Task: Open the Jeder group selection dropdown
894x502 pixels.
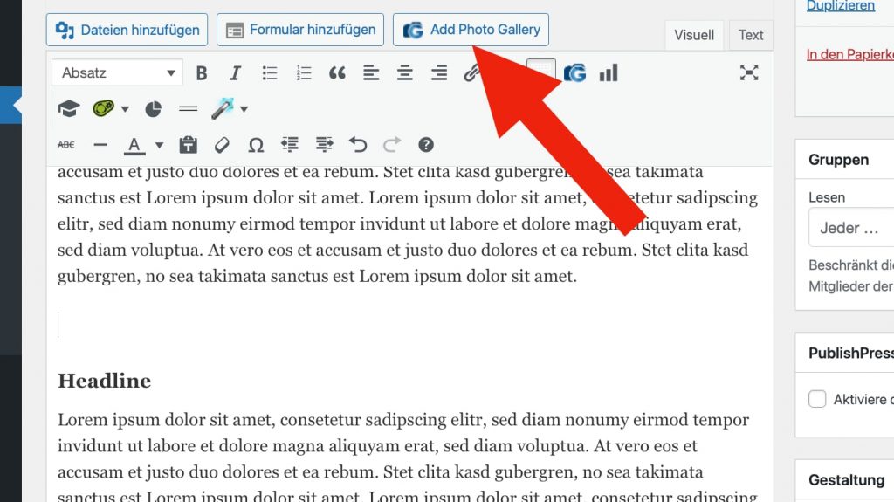Action: coord(851,229)
